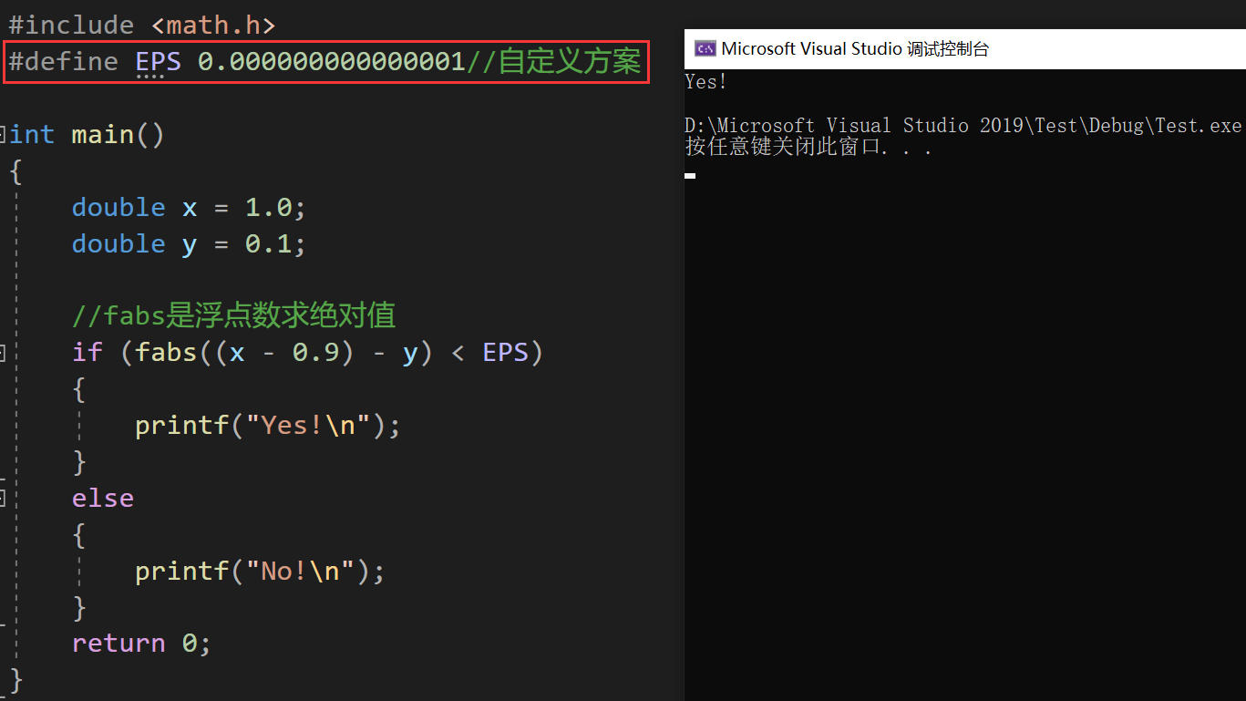This screenshot has height=701, width=1246.
Task: Click the Microsoft Visual Studio 调试控制台 title
Action: pos(855,49)
